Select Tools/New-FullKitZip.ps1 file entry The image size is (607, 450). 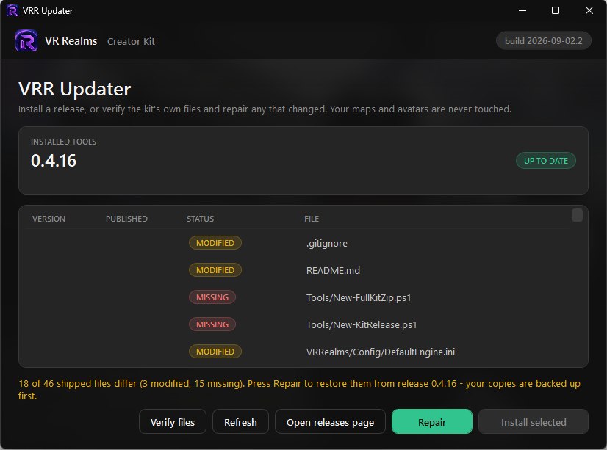pos(298,297)
